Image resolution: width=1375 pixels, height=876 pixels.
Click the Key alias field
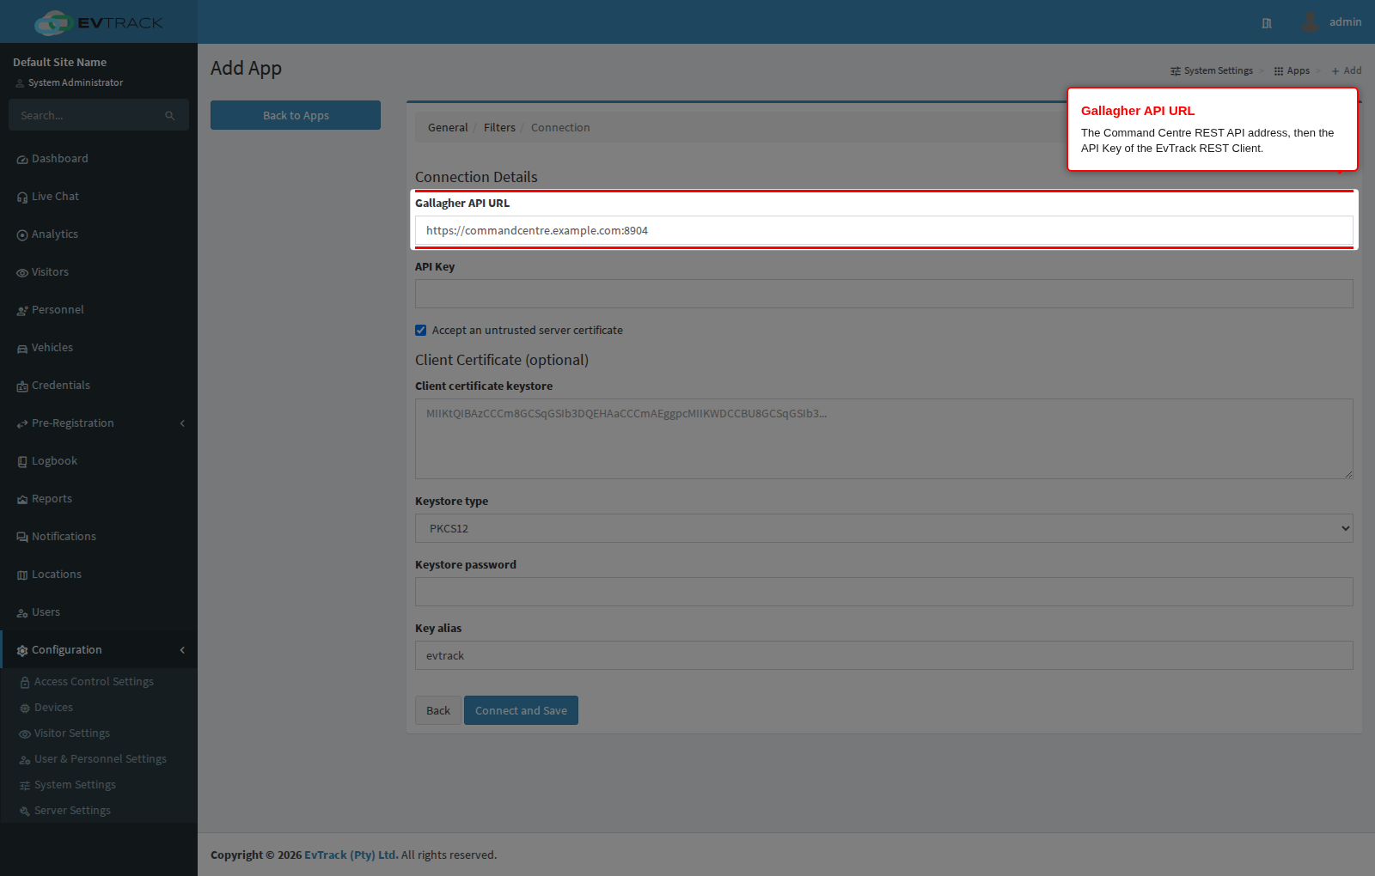883,655
